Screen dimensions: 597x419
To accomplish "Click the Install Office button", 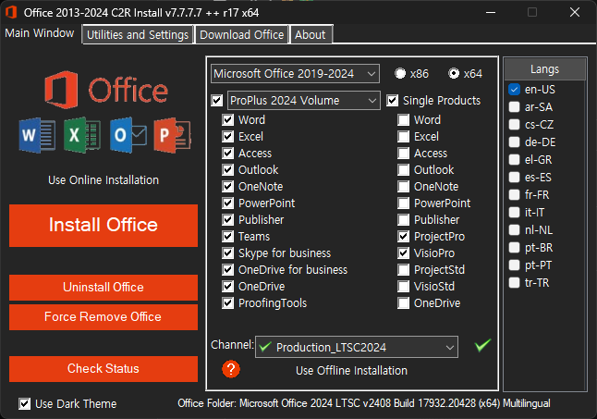I will (x=104, y=225).
